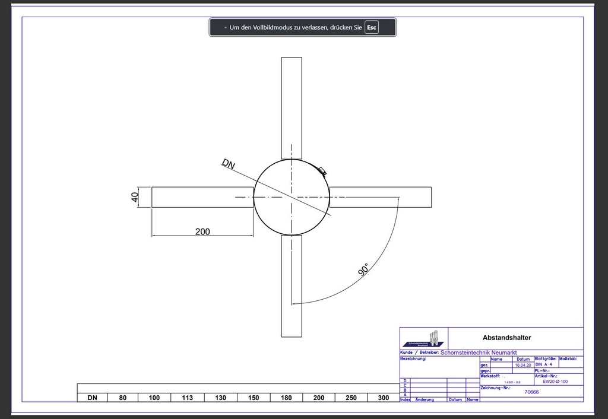Select the 180 cell in DN table
The height and width of the screenshot is (419, 608).
pos(286,398)
